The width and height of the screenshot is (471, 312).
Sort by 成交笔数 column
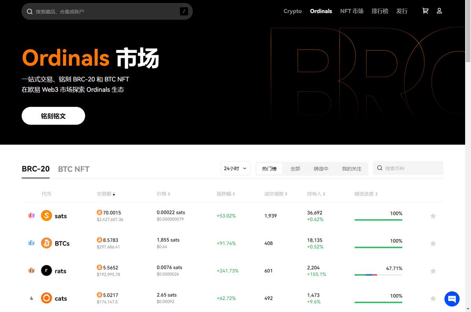[276, 194]
